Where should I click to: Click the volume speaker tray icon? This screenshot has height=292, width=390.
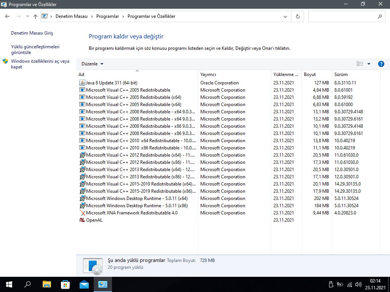point(358,284)
